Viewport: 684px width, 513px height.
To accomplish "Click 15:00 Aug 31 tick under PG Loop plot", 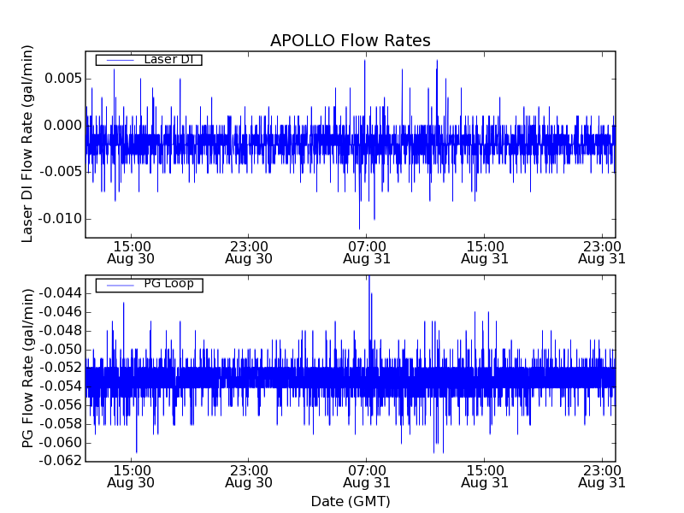I will (x=485, y=475).
